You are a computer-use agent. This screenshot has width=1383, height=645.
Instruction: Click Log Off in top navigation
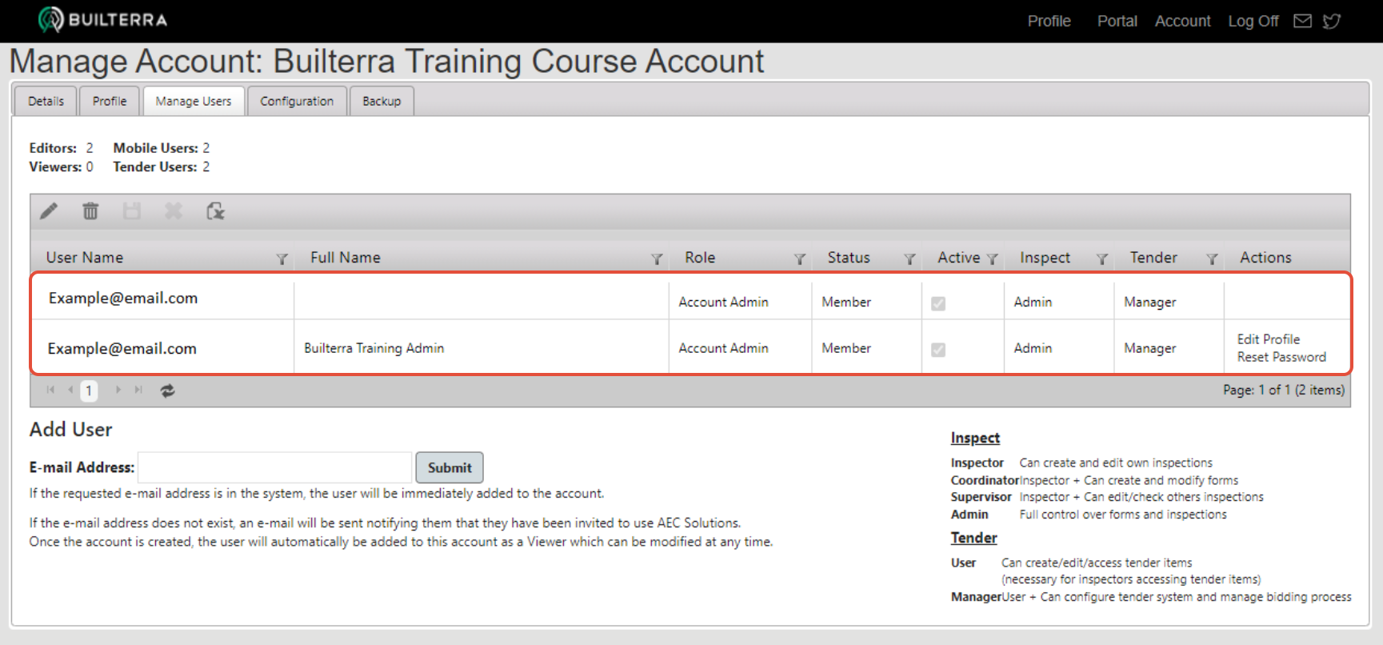(x=1253, y=21)
